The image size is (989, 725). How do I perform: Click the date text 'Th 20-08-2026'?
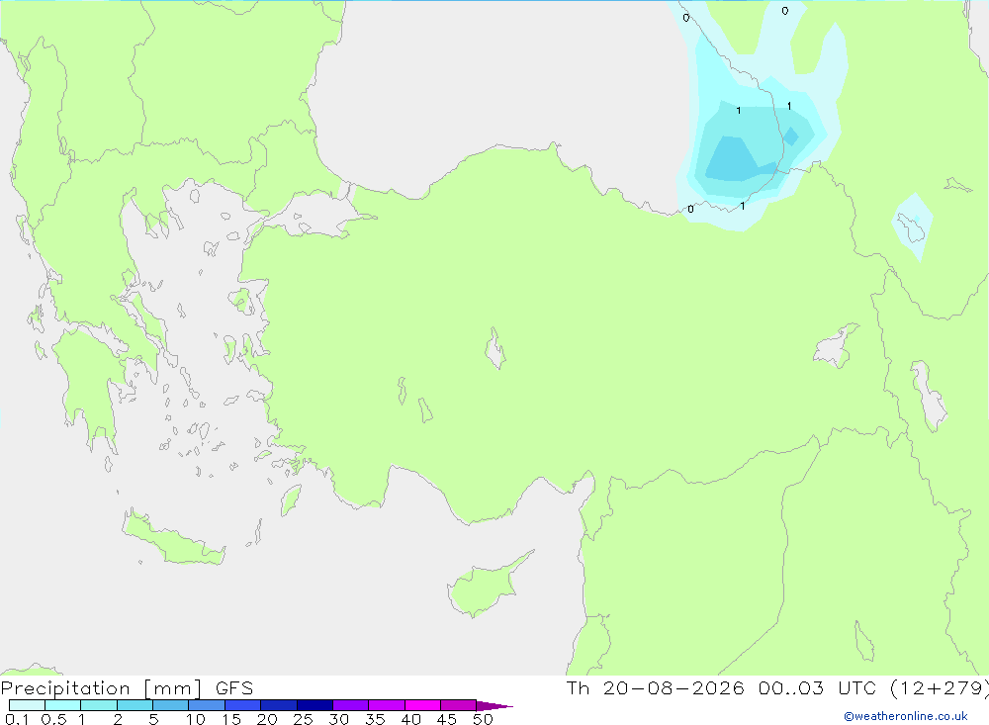tap(656, 688)
